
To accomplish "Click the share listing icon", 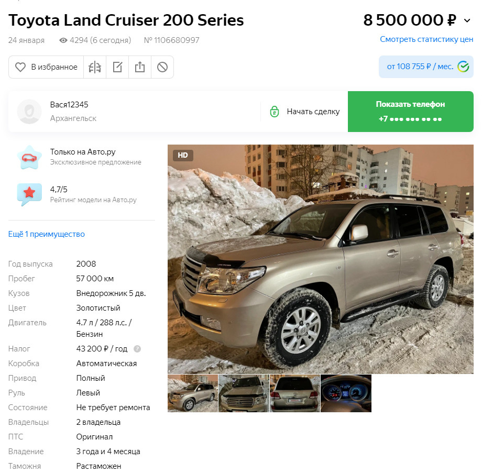I will [140, 67].
